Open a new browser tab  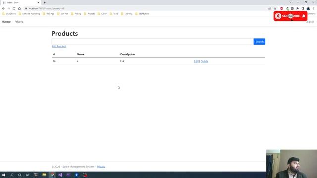click(45, 3)
